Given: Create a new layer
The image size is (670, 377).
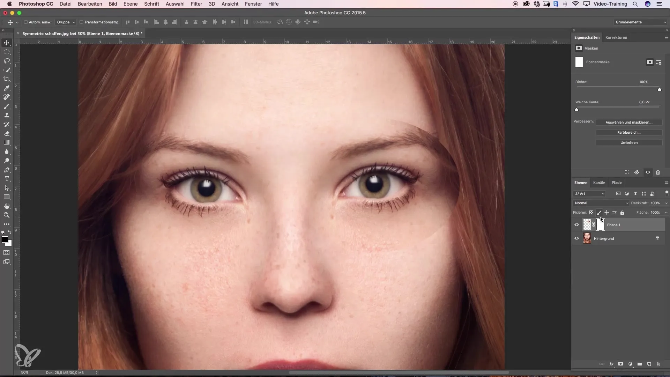Looking at the screenshot, I should point(649,364).
